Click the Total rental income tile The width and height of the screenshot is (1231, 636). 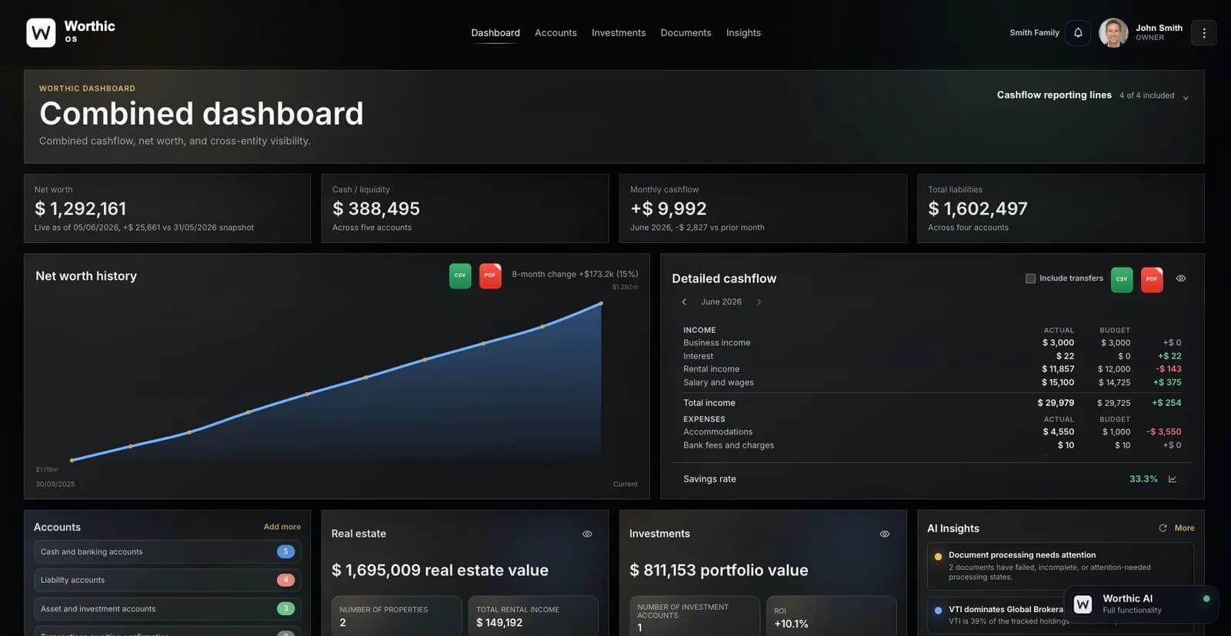pyautogui.click(x=533, y=615)
